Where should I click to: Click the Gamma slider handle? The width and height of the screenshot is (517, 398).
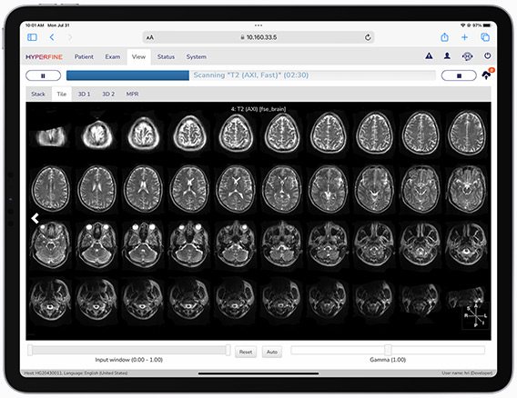point(388,350)
